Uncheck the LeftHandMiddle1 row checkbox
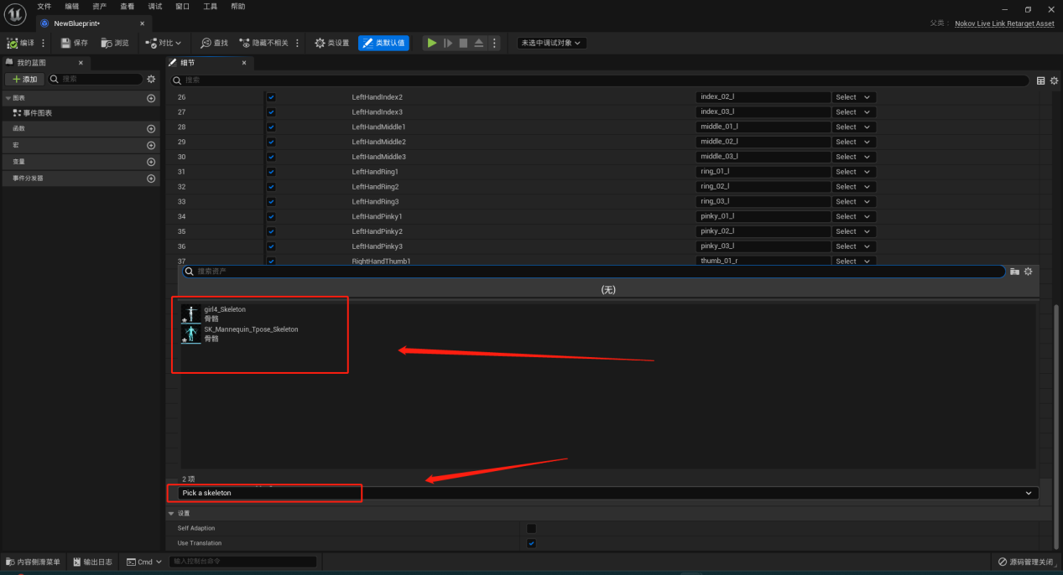The width and height of the screenshot is (1063, 575). (x=271, y=127)
